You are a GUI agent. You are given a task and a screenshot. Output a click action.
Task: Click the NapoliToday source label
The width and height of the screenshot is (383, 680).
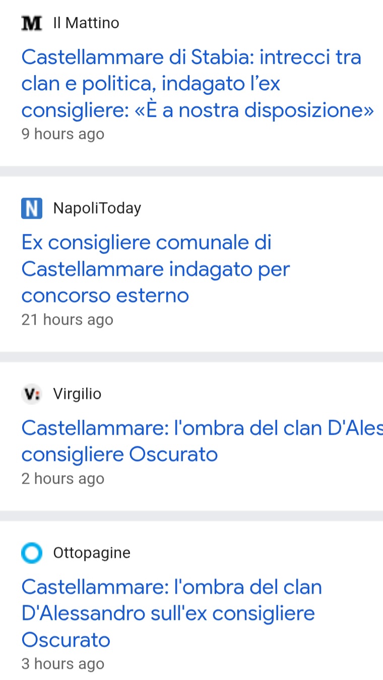[97, 207]
